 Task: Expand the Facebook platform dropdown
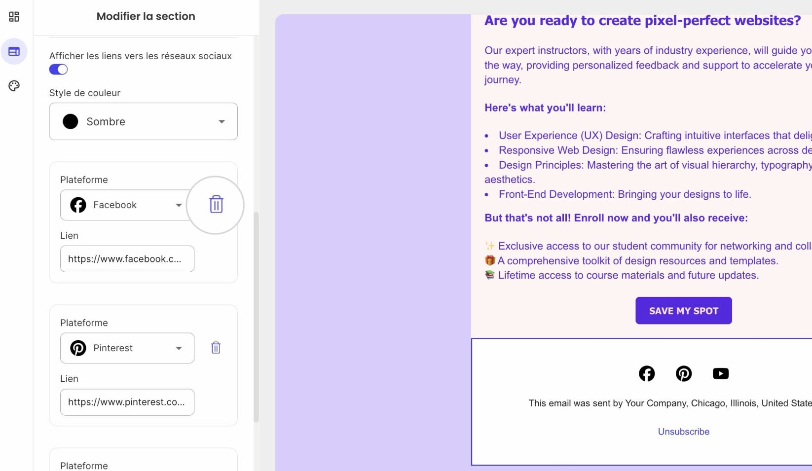[x=127, y=205]
